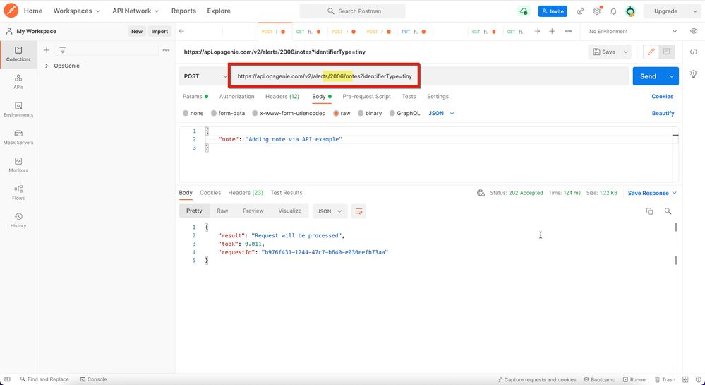Click the back arrow in the tab bar
The width and height of the screenshot is (705, 385).
(181, 31)
